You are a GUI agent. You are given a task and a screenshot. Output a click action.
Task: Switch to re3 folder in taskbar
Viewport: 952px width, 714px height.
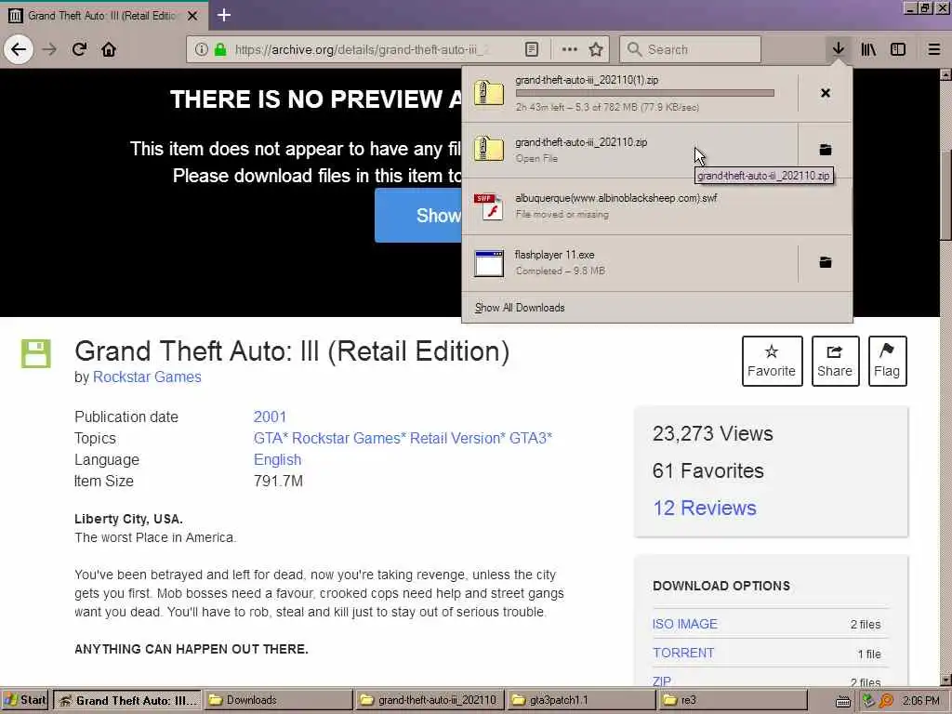[733, 701]
